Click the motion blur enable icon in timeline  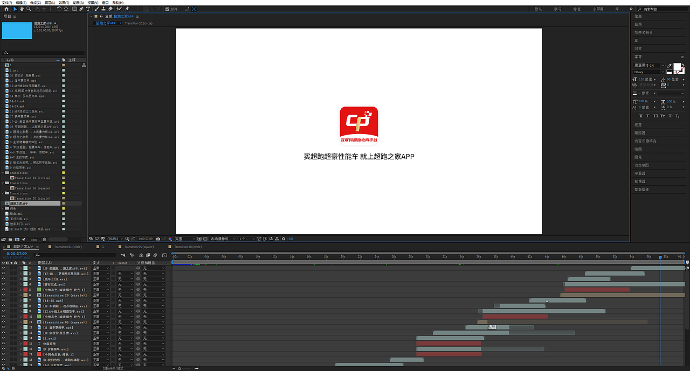pos(155,255)
